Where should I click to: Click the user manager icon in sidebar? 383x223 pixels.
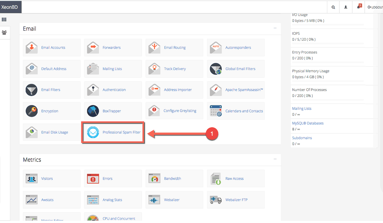(x=4, y=32)
